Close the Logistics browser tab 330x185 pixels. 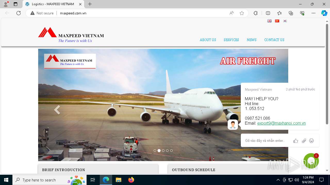click(80, 4)
